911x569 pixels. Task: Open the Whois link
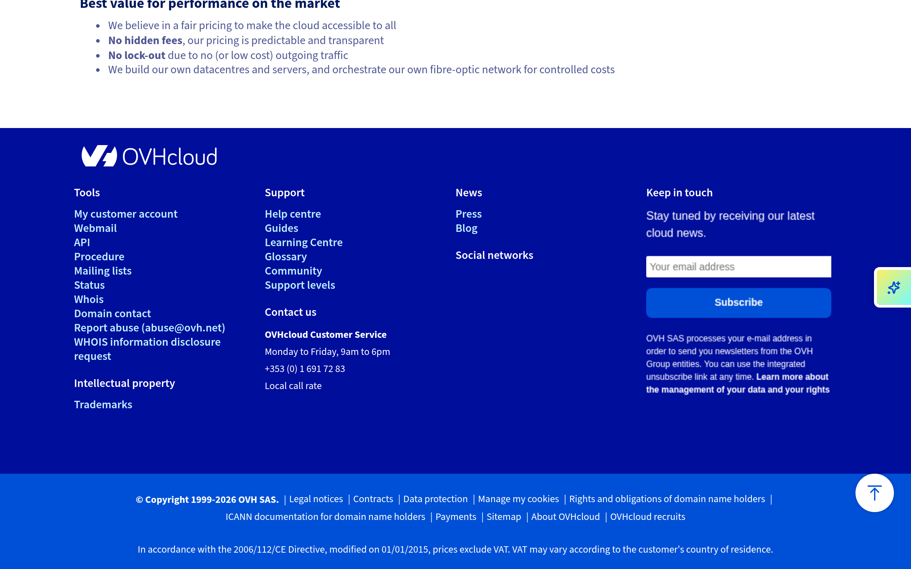[x=89, y=299]
